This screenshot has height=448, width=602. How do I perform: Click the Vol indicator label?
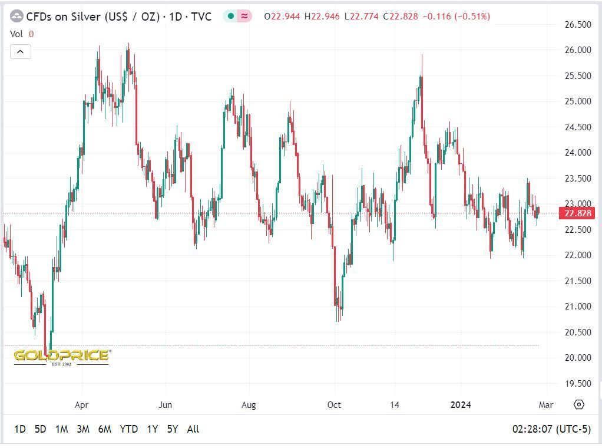16,34
